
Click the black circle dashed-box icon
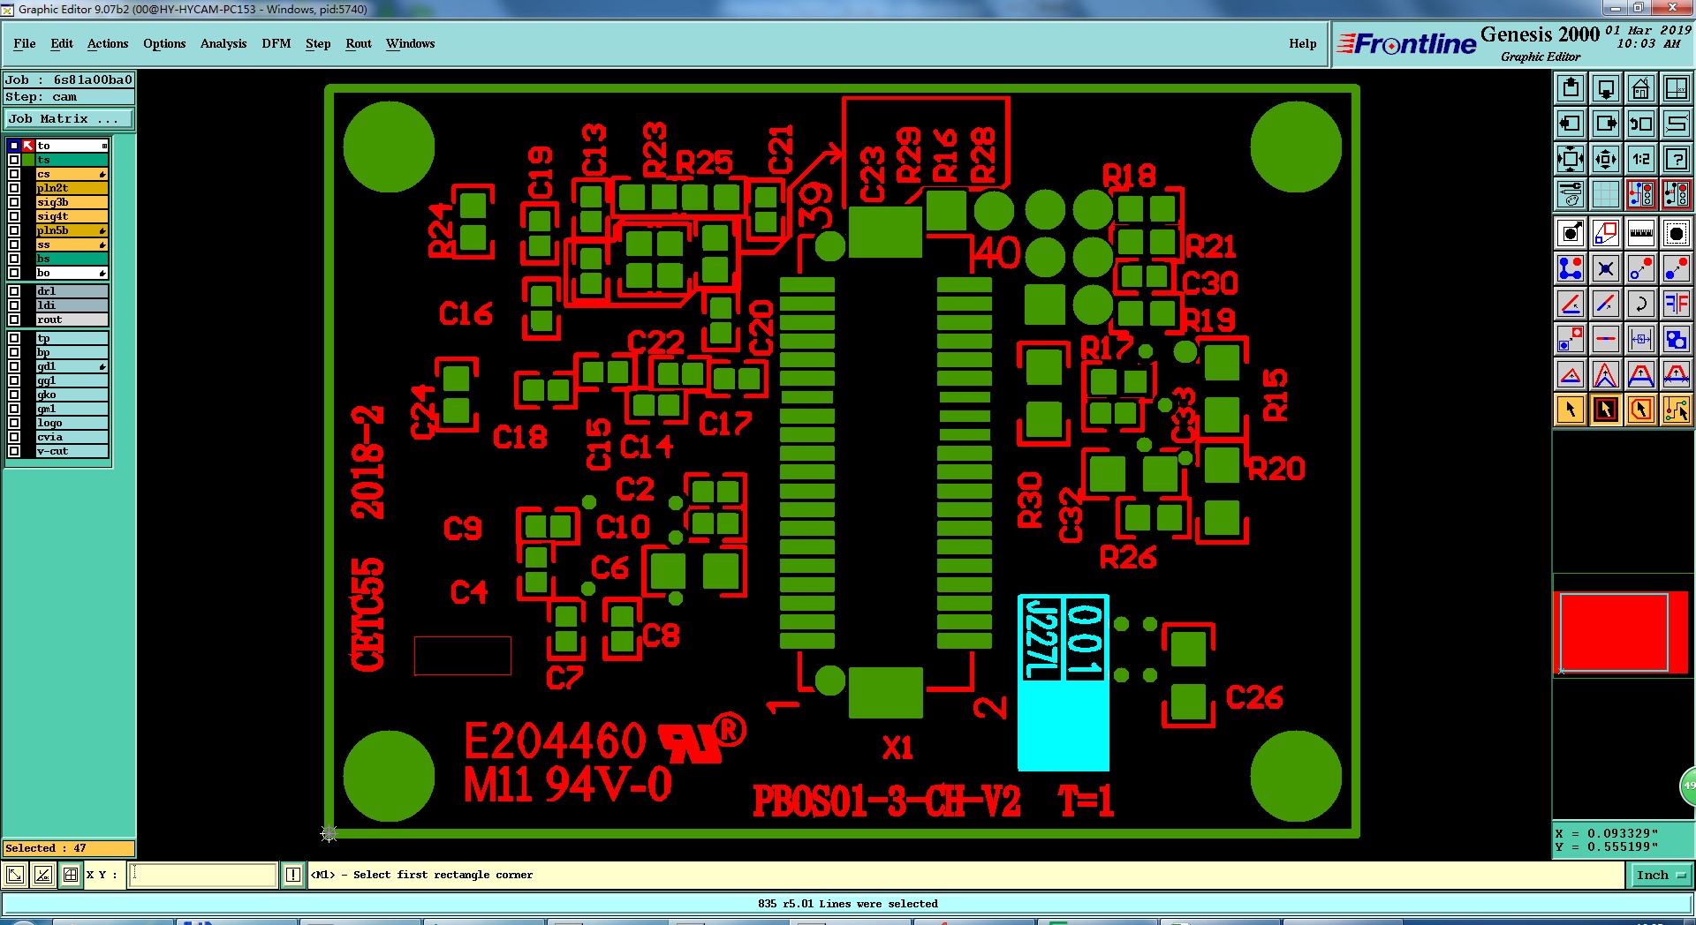click(1676, 233)
